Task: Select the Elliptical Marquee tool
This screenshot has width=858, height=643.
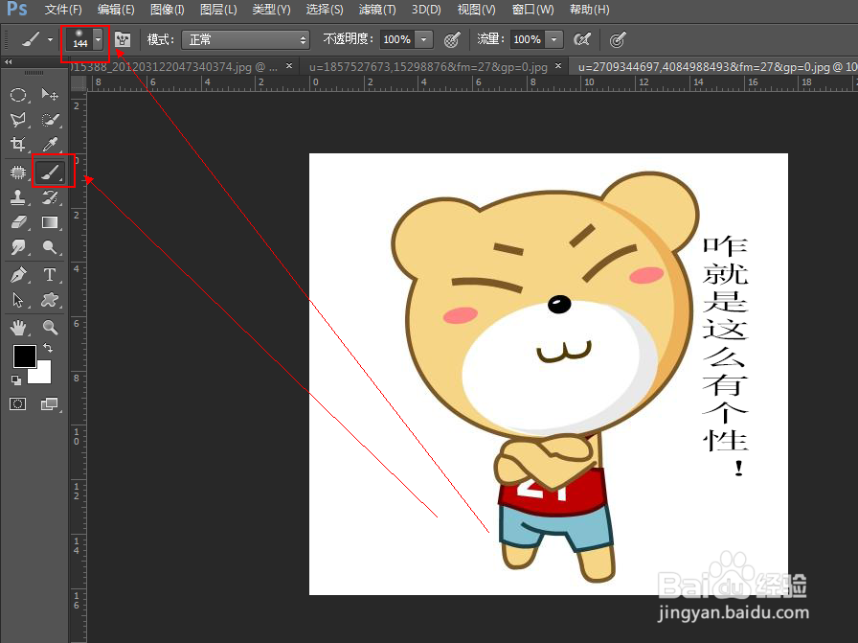Action: [x=18, y=95]
